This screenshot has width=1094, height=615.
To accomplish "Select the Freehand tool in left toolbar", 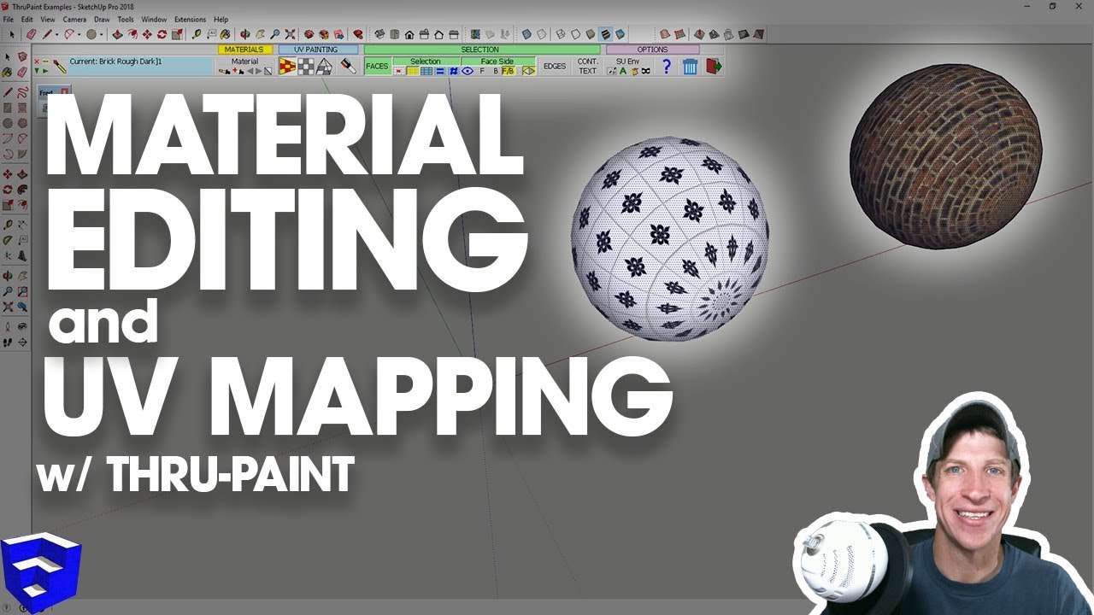I will pyautogui.click(x=23, y=91).
